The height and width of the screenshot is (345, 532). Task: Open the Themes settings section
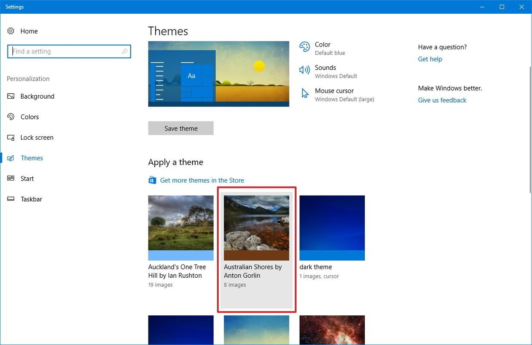pyautogui.click(x=31, y=158)
